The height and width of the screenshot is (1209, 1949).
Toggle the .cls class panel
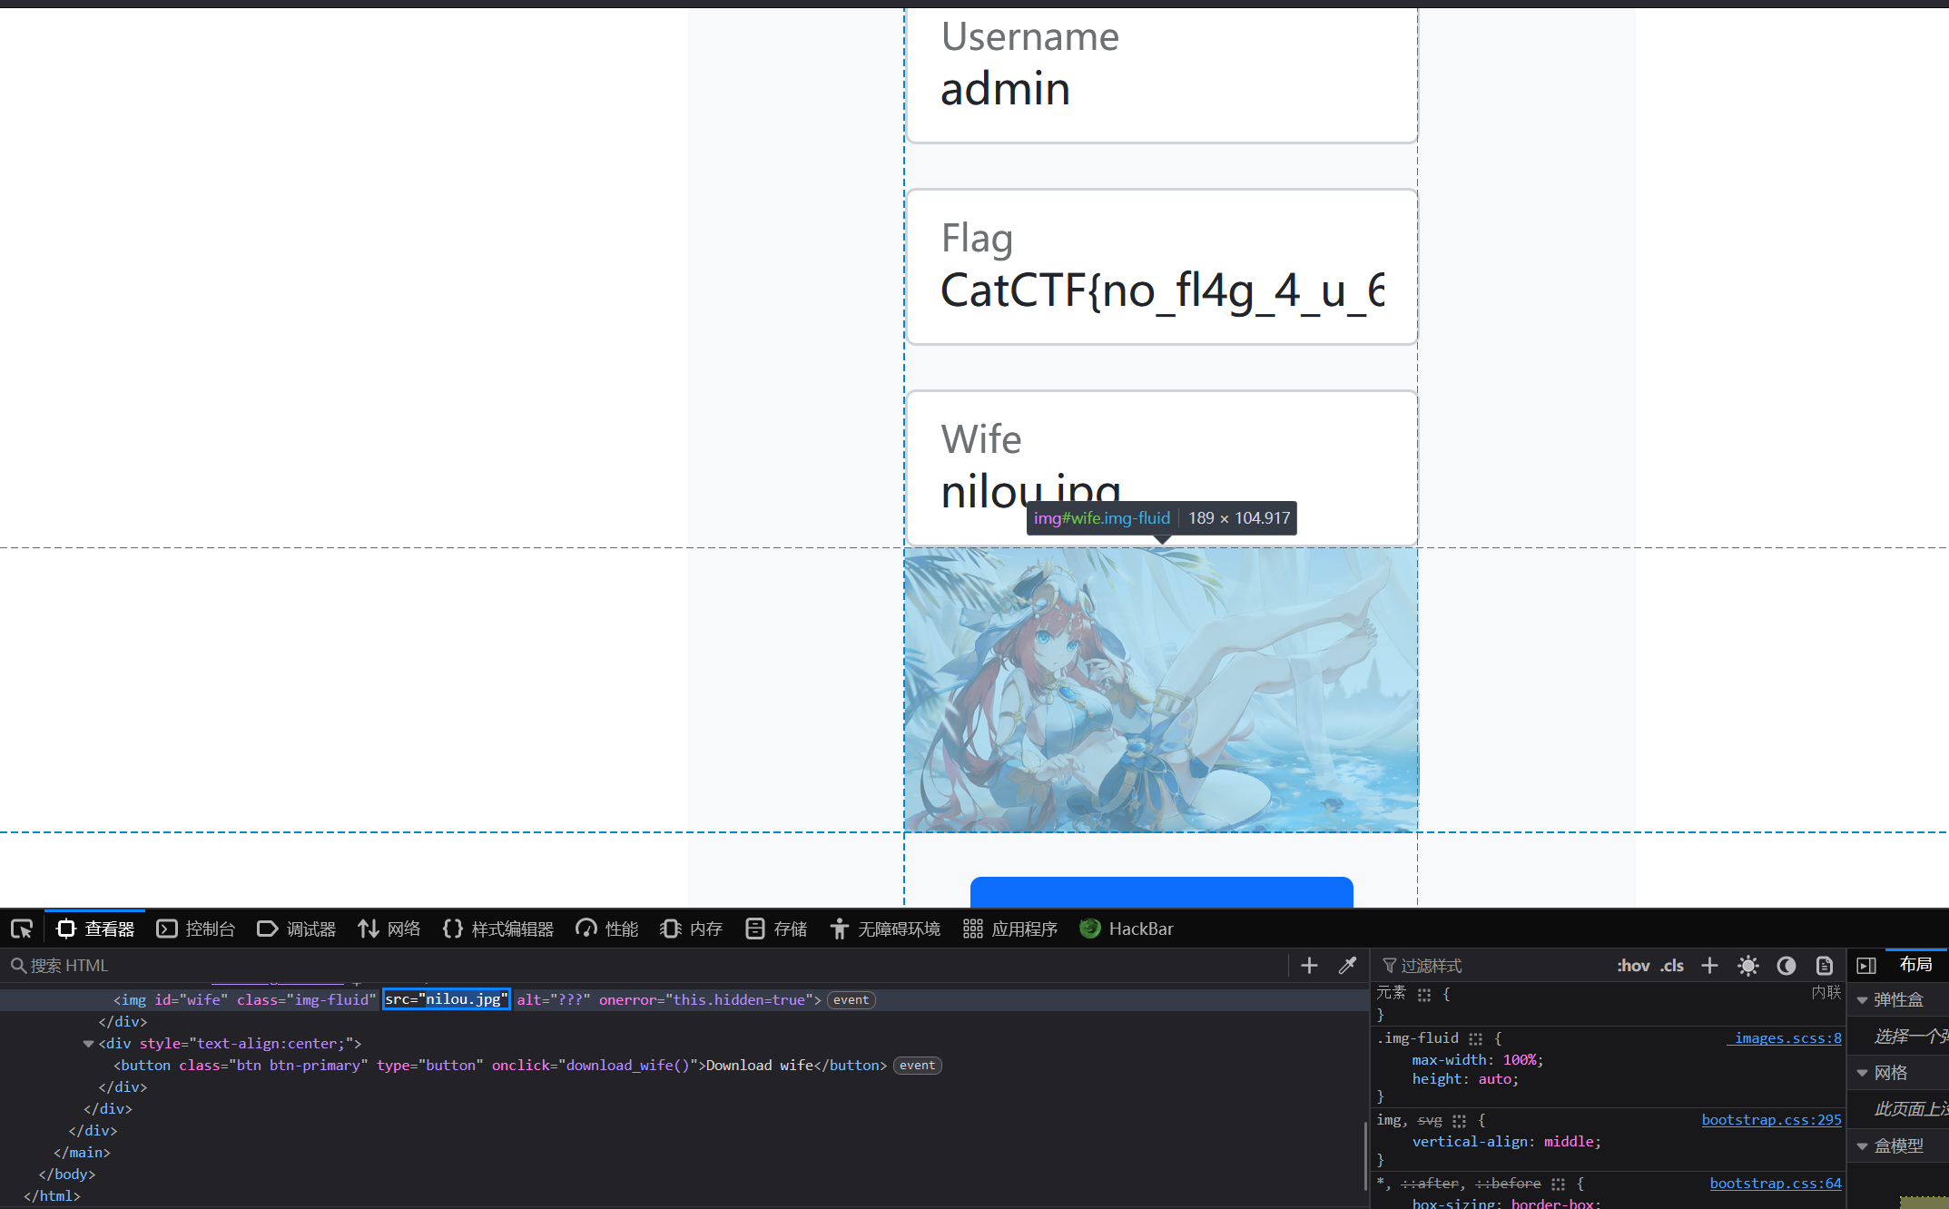tap(1672, 966)
